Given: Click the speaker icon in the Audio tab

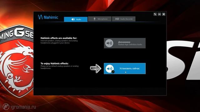Looking at the screenshot, I should coord(73,19).
